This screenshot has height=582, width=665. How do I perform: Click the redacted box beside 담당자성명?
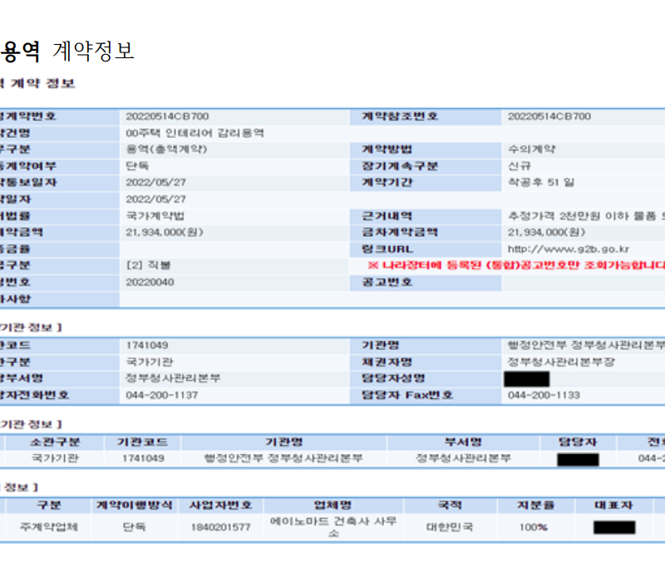pos(526,379)
